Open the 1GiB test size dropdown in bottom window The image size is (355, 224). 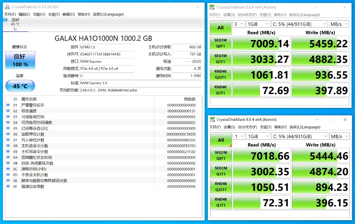[257, 136]
